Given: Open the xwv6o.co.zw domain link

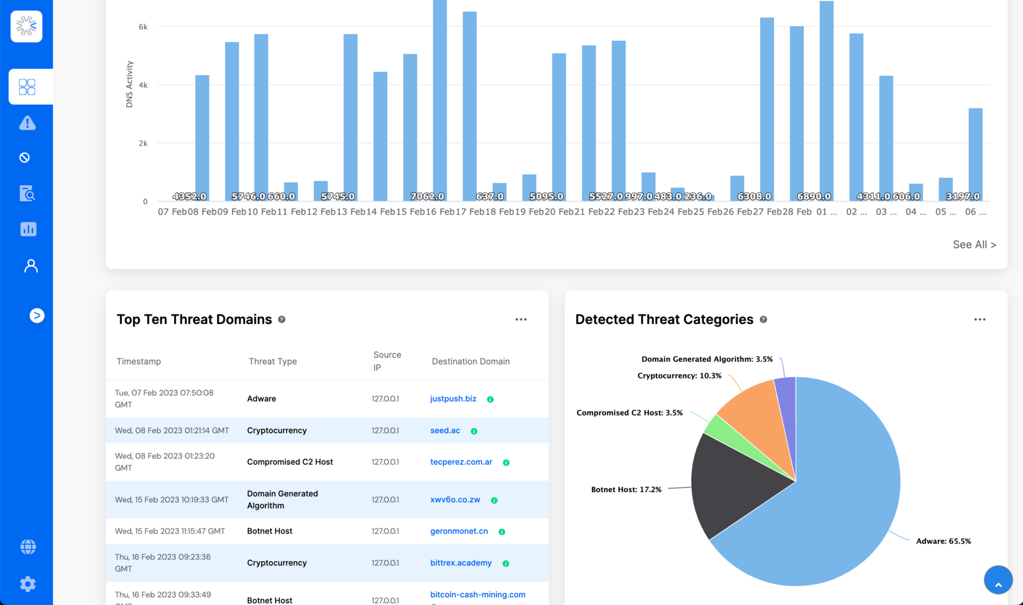Looking at the screenshot, I should pos(455,500).
